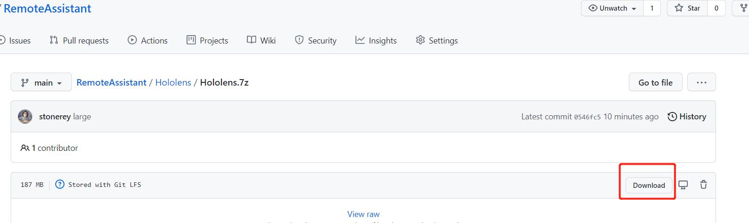Open file with GitHub Desktop icon

[683, 185]
